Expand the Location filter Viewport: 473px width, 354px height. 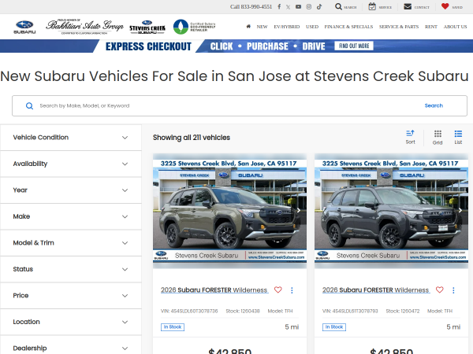[71, 322]
